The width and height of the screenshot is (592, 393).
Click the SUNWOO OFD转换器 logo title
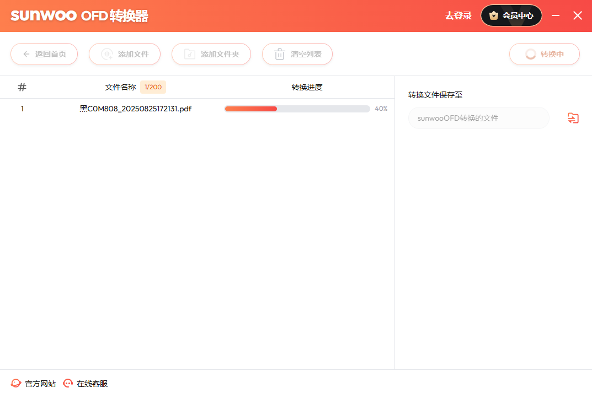coord(79,15)
